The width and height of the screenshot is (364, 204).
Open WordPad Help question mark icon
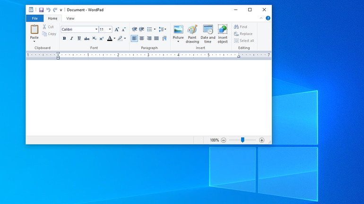coord(268,18)
